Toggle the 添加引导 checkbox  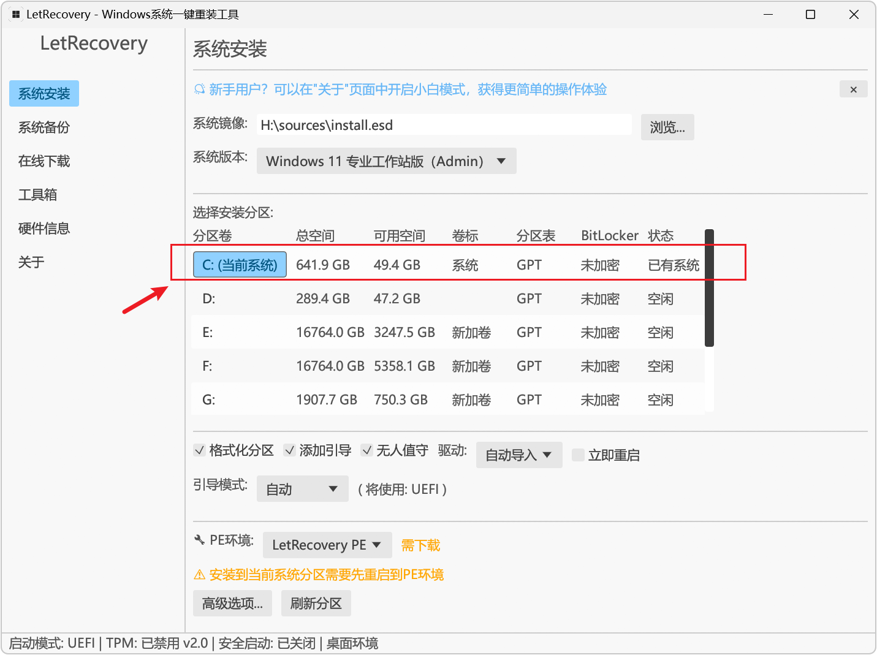pyautogui.click(x=289, y=450)
